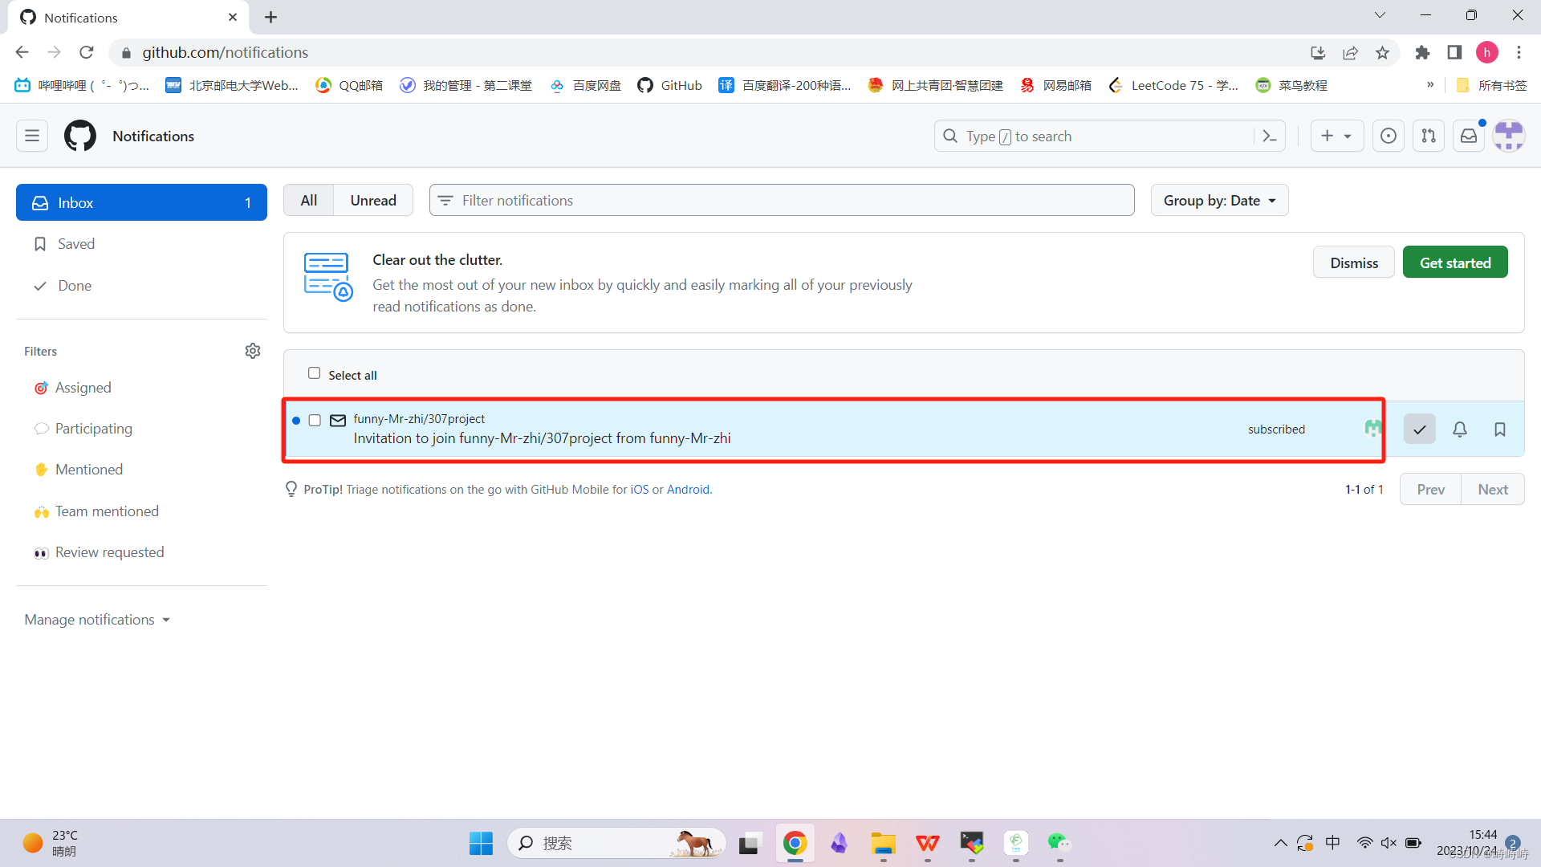The image size is (1541, 867).
Task: Check the 307project notification checkbox
Action: coord(315,420)
